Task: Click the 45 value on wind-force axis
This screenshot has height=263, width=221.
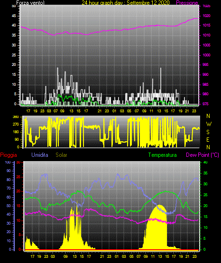Action: point(14,16)
